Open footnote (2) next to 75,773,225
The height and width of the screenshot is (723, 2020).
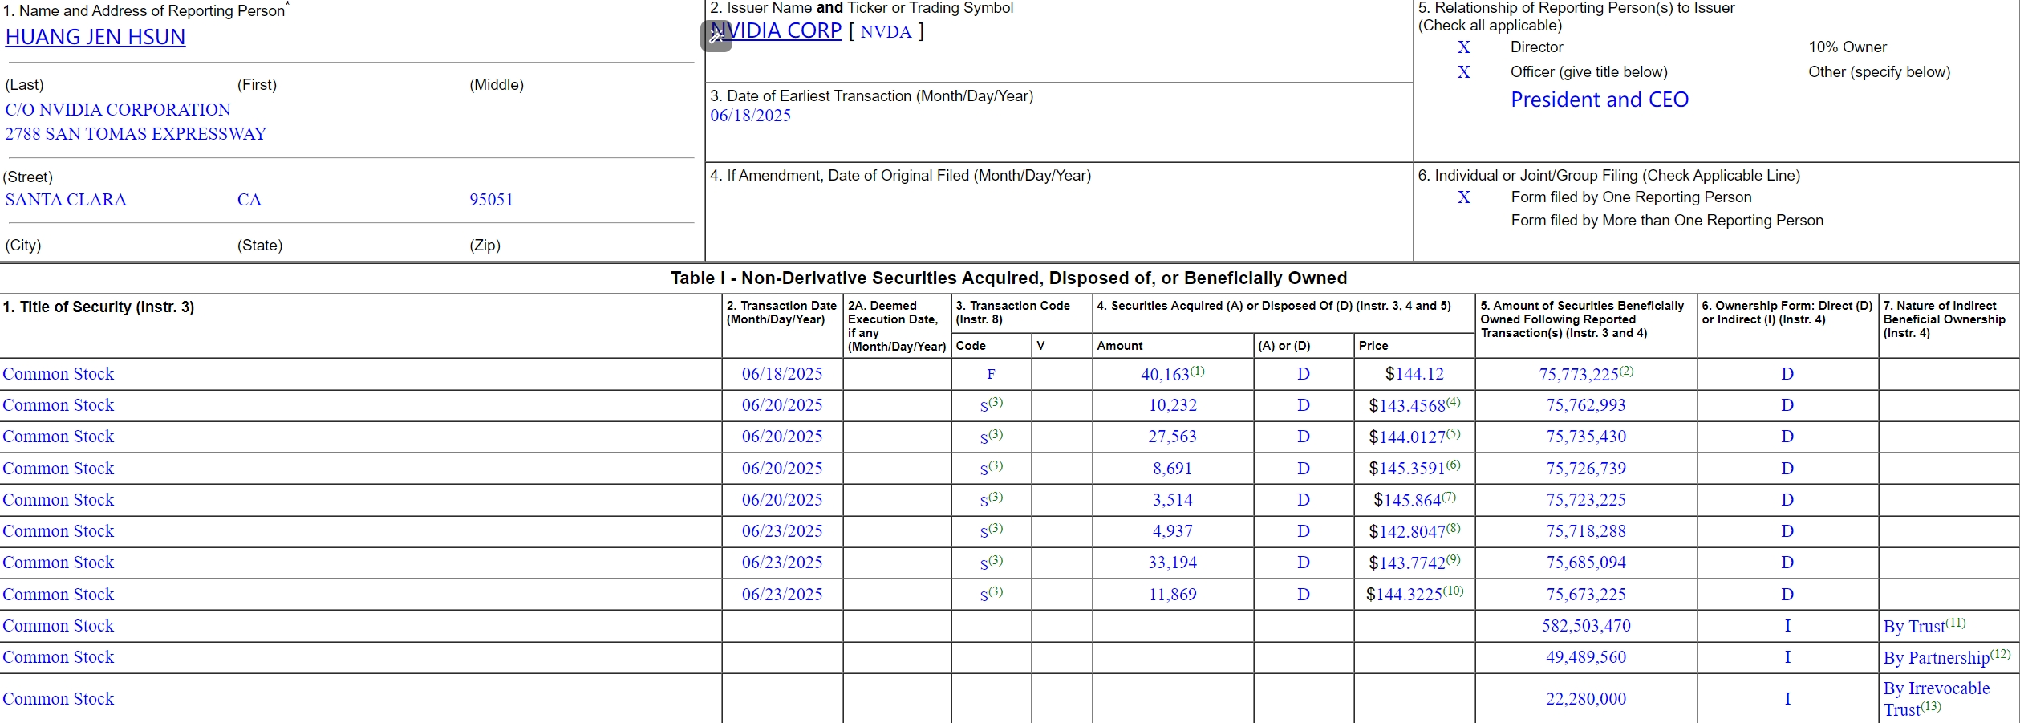1626,371
